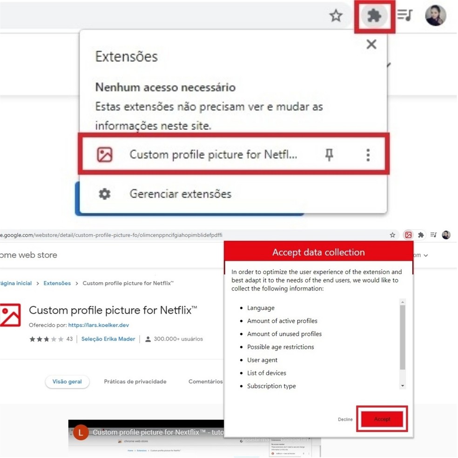Visit the https://lars.koelker.dev developer link

(x=98, y=325)
